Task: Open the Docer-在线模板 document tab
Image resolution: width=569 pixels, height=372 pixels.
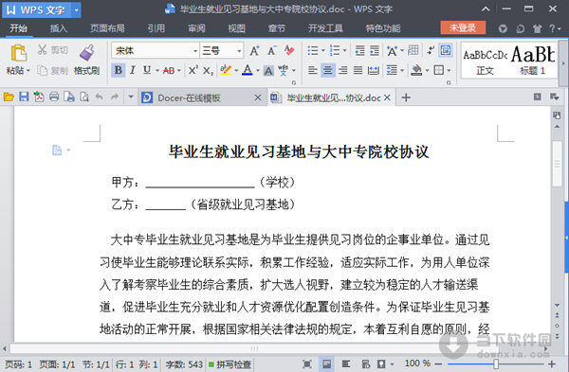Action: pos(202,97)
